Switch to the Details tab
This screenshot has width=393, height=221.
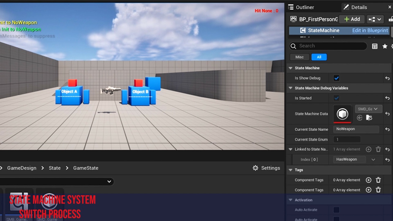[x=355, y=7]
